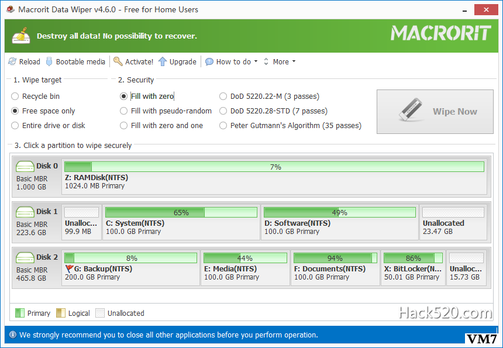Select G: Backup(NTFS) partition

pyautogui.click(x=130, y=268)
